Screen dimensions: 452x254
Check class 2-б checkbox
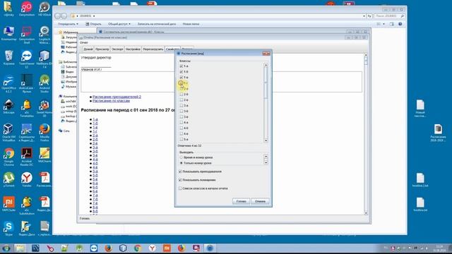click(x=181, y=94)
